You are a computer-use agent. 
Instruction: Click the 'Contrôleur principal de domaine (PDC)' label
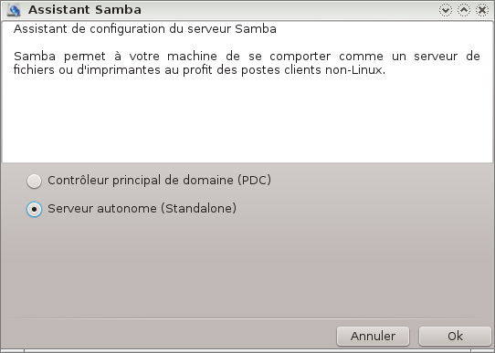click(x=160, y=181)
